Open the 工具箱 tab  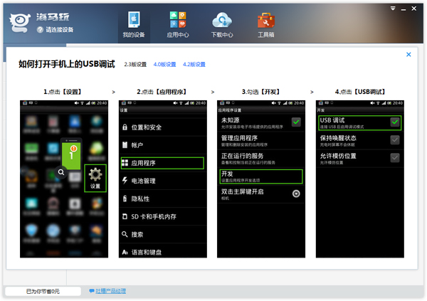coord(266,25)
